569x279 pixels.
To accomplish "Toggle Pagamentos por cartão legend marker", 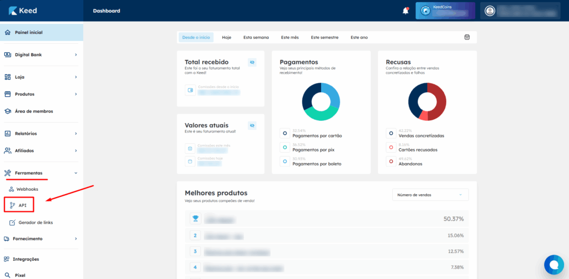I will (x=284, y=133).
